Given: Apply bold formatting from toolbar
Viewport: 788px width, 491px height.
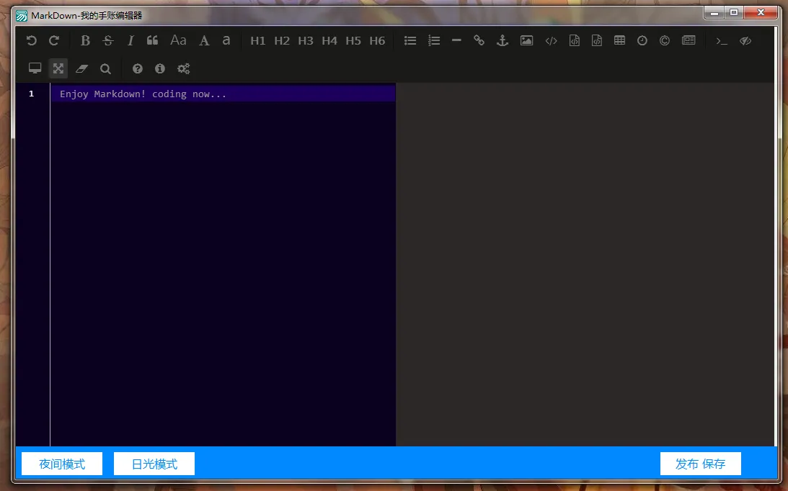Looking at the screenshot, I should 85,41.
